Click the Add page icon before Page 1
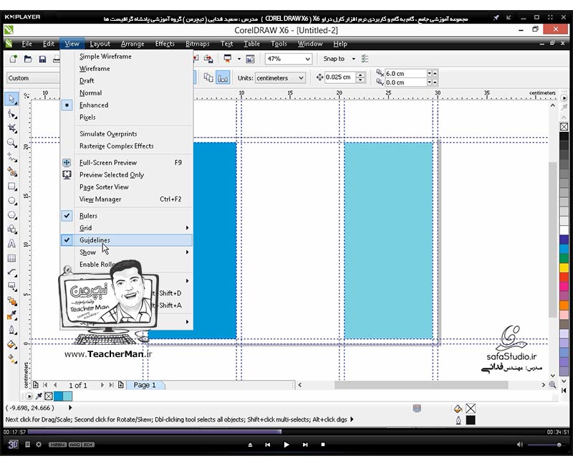Viewport: 573px width, 466px height. [121, 385]
